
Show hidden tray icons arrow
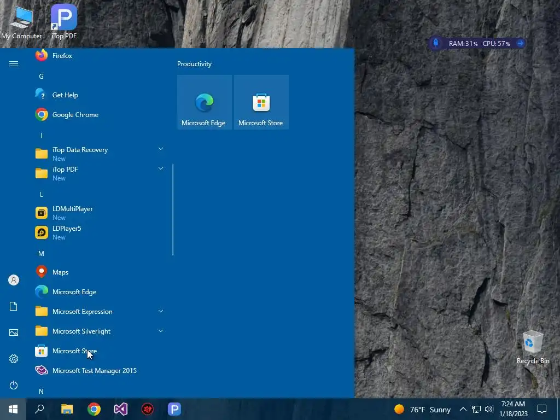coord(463,409)
